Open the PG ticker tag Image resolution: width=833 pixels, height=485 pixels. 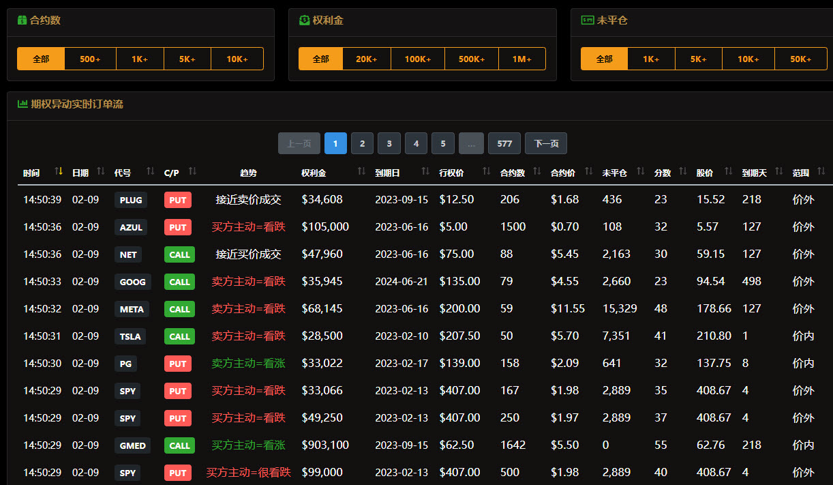coord(125,364)
